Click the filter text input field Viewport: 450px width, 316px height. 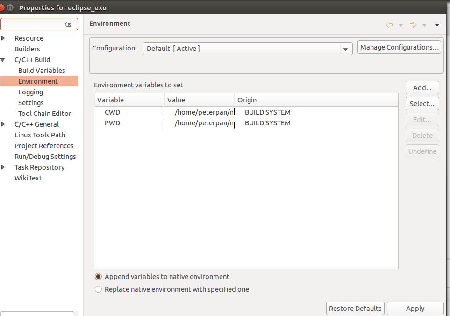pyautogui.click(x=33, y=24)
